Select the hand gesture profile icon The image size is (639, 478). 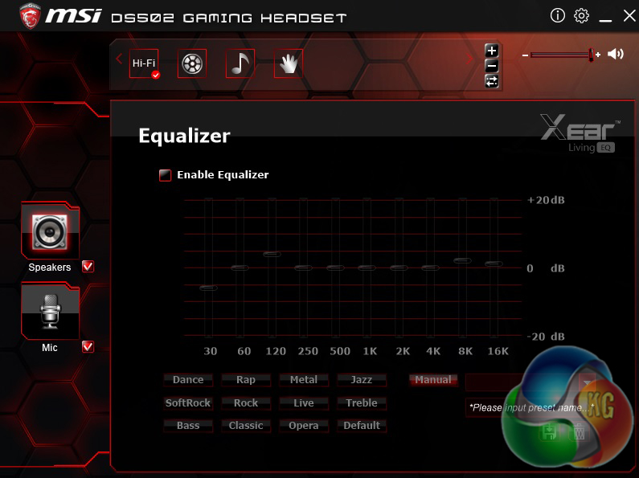(288, 63)
